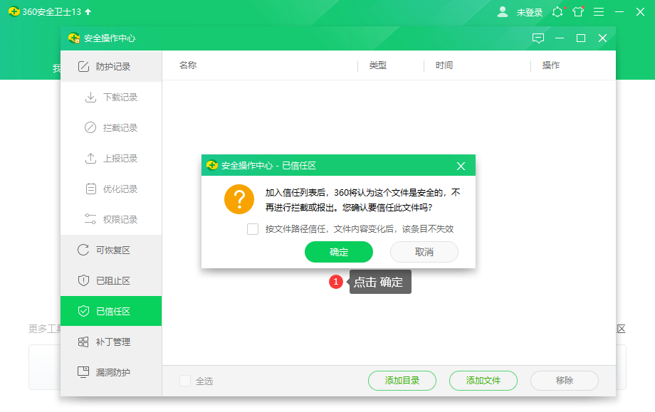655x412 pixels.
Task: Open 优化记录 section
Action: (111, 189)
